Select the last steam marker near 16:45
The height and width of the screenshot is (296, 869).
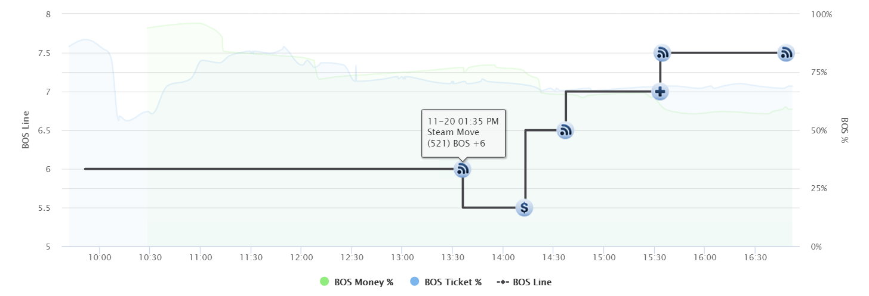click(x=786, y=53)
